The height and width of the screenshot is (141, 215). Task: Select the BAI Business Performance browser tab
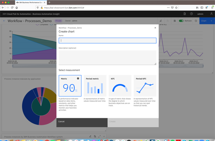[31, 2]
